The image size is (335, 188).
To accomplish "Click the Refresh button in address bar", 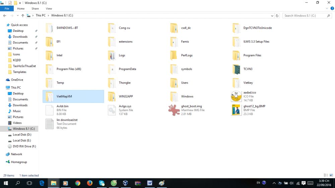I will click(277, 15).
